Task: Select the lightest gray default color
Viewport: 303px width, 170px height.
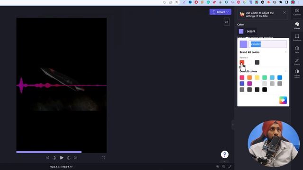Action: (265, 84)
